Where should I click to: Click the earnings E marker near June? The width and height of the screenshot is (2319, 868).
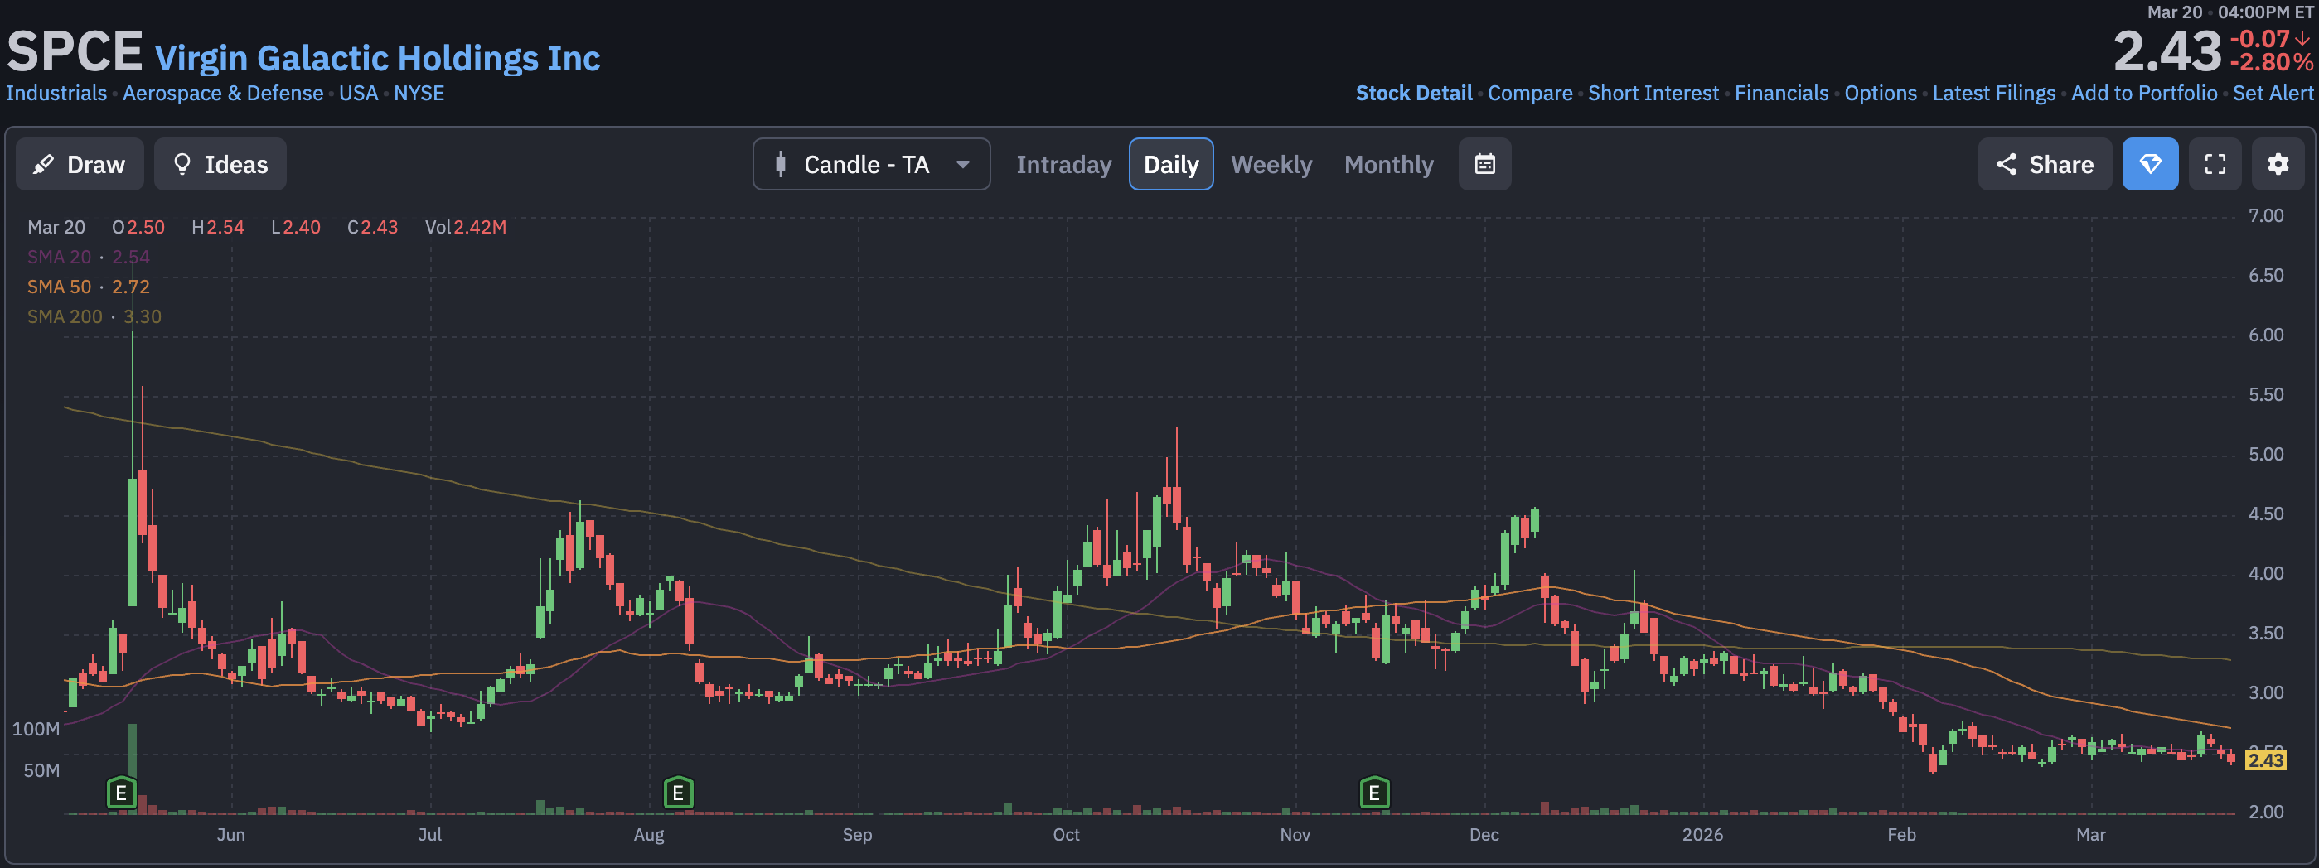pos(122,793)
